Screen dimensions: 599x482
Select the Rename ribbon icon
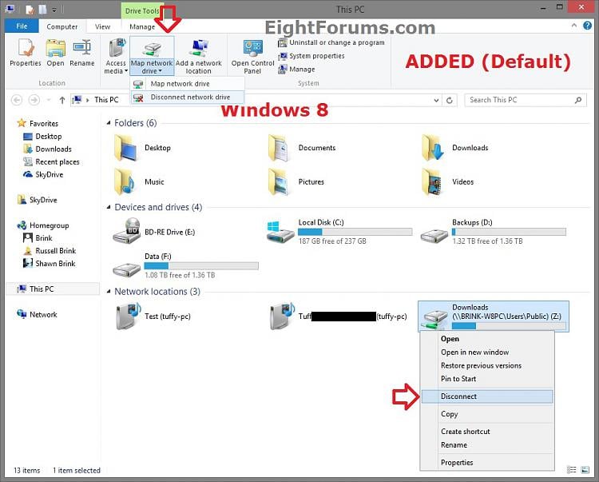click(81, 53)
